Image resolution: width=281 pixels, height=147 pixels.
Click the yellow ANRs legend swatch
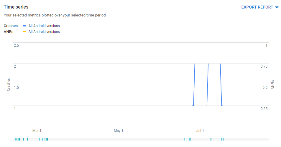[24, 32]
